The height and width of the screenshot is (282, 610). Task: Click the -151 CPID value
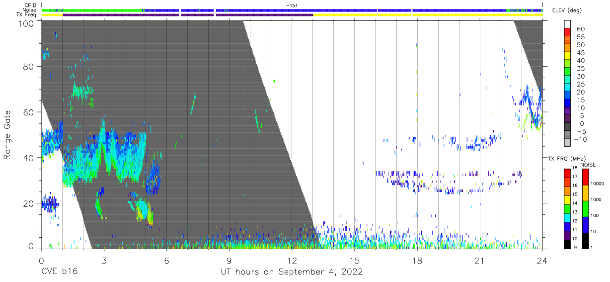coord(292,5)
